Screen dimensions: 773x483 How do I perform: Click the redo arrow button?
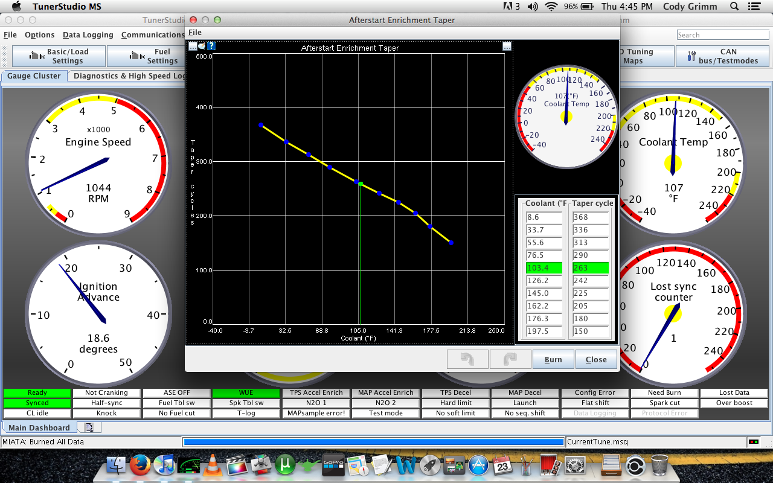pos(510,359)
